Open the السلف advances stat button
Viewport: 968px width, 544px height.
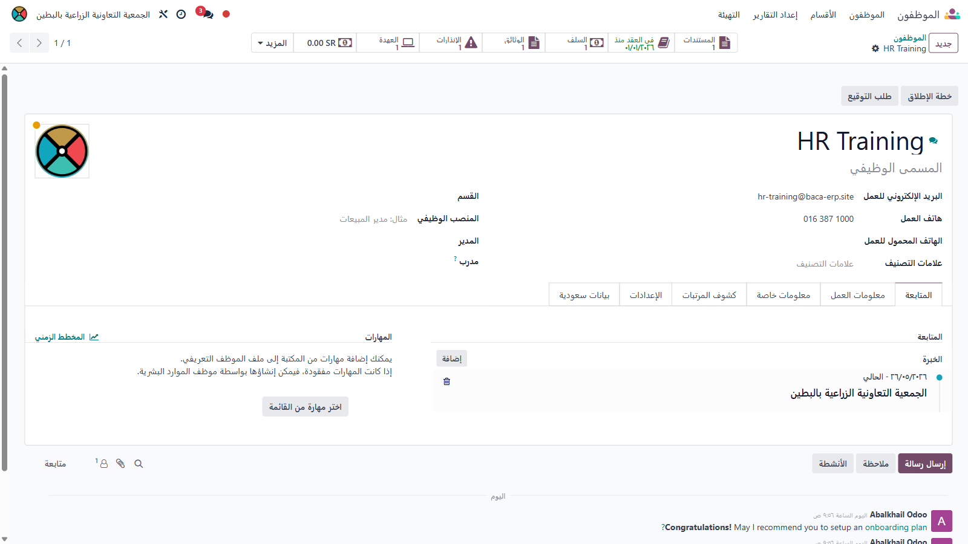pos(577,43)
